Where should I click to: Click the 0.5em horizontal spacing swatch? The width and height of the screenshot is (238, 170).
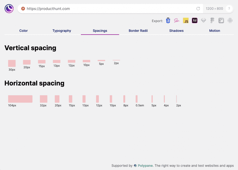coord(137,99)
